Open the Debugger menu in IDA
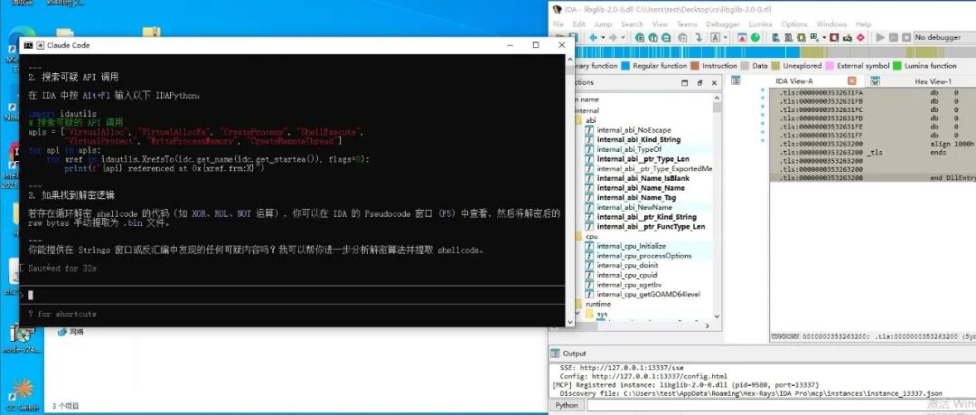 (723, 24)
